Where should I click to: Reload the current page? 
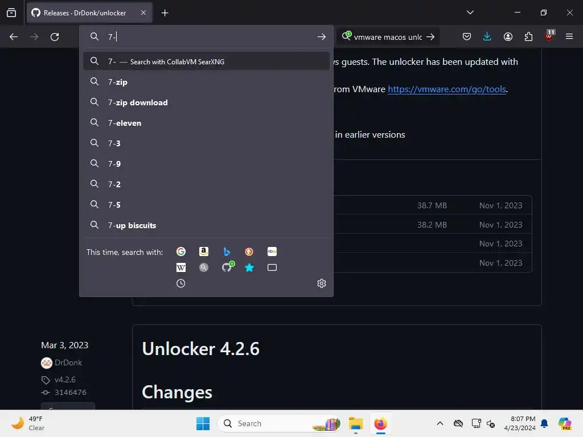click(x=55, y=37)
